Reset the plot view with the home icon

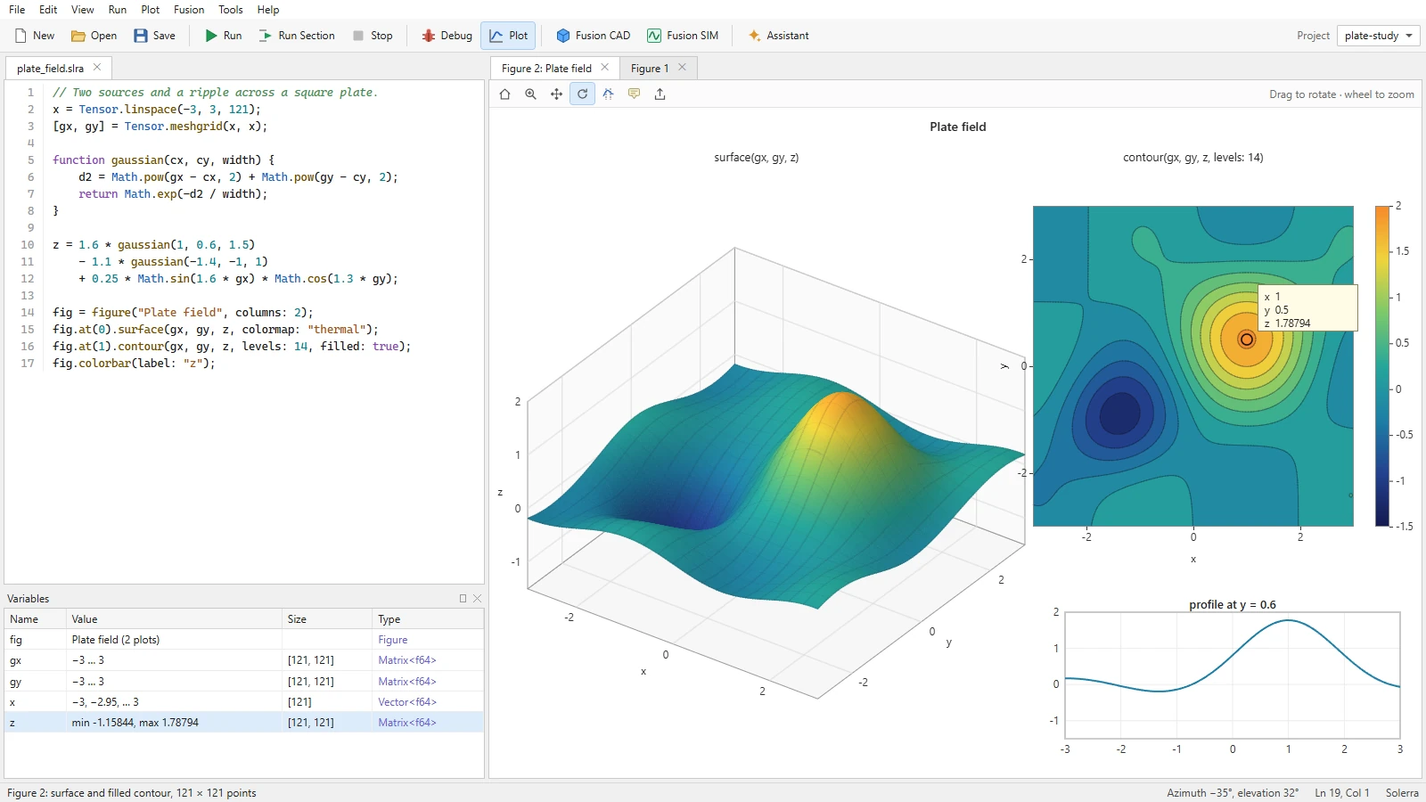tap(504, 94)
